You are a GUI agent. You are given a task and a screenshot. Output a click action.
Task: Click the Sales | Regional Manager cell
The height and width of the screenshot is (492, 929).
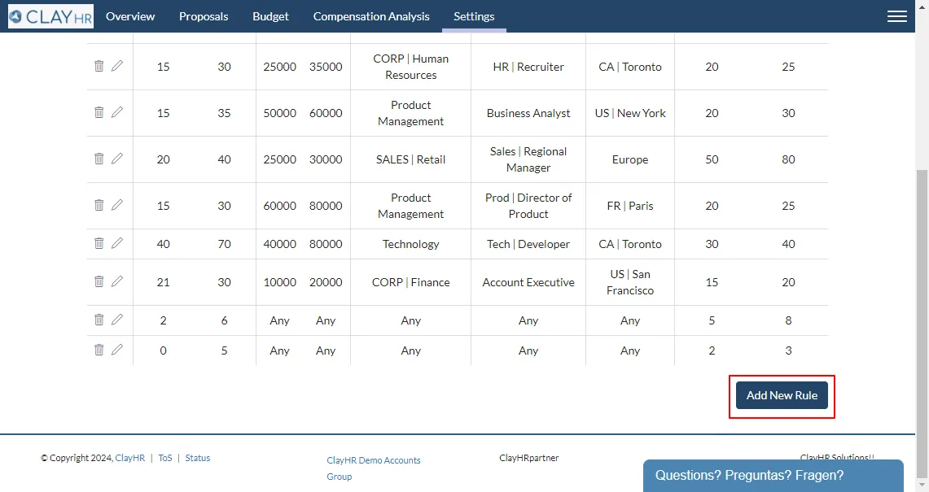coord(528,159)
